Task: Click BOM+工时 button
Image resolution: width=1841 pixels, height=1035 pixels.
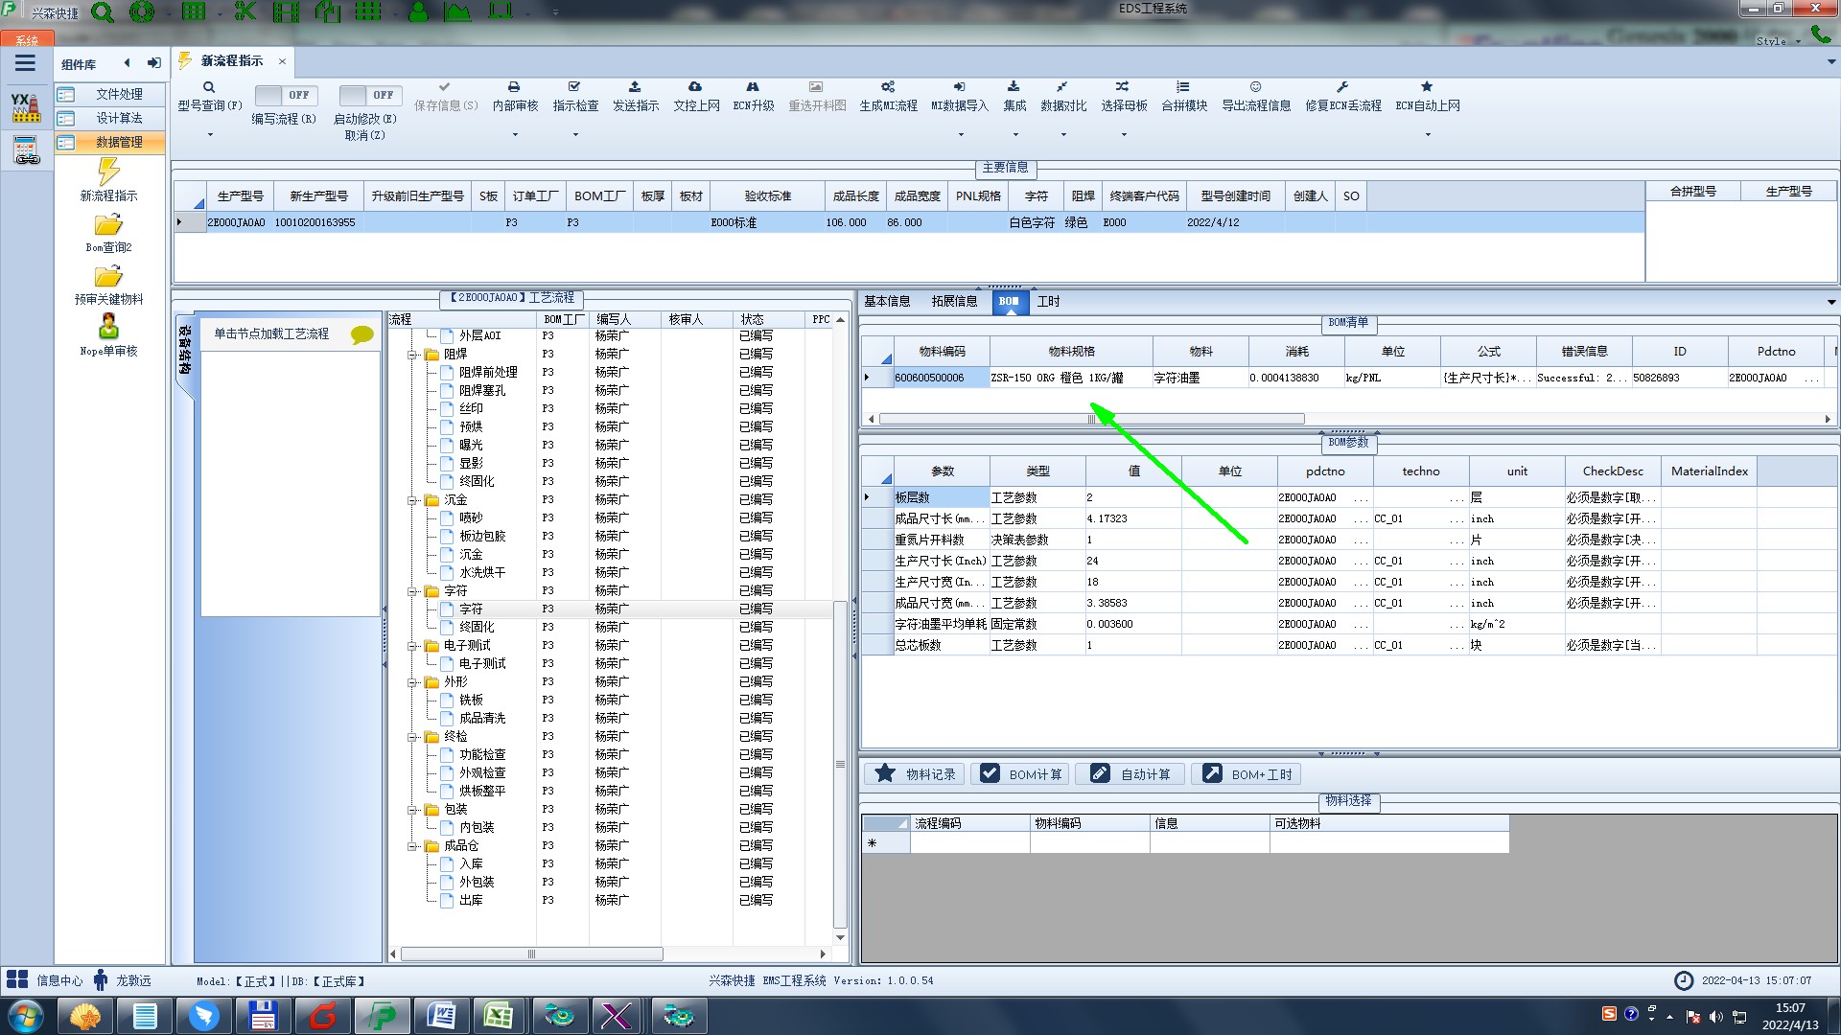Action: click(1247, 773)
